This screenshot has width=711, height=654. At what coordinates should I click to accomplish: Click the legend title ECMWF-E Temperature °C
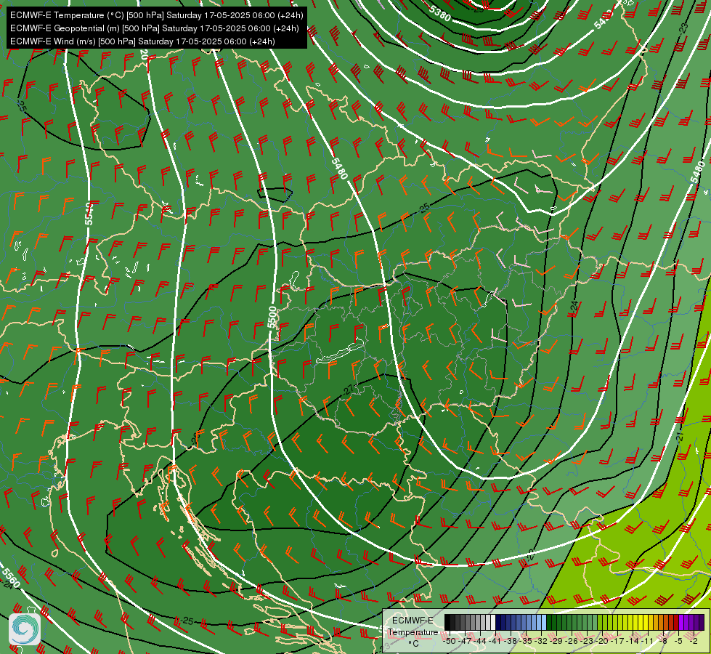413,631
